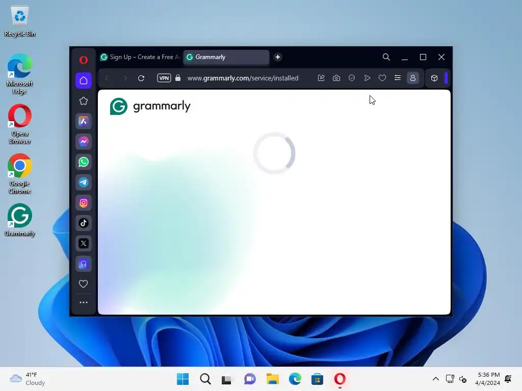Open WhatsApp in the Opera sidebar
The height and width of the screenshot is (391, 522).
(84, 162)
